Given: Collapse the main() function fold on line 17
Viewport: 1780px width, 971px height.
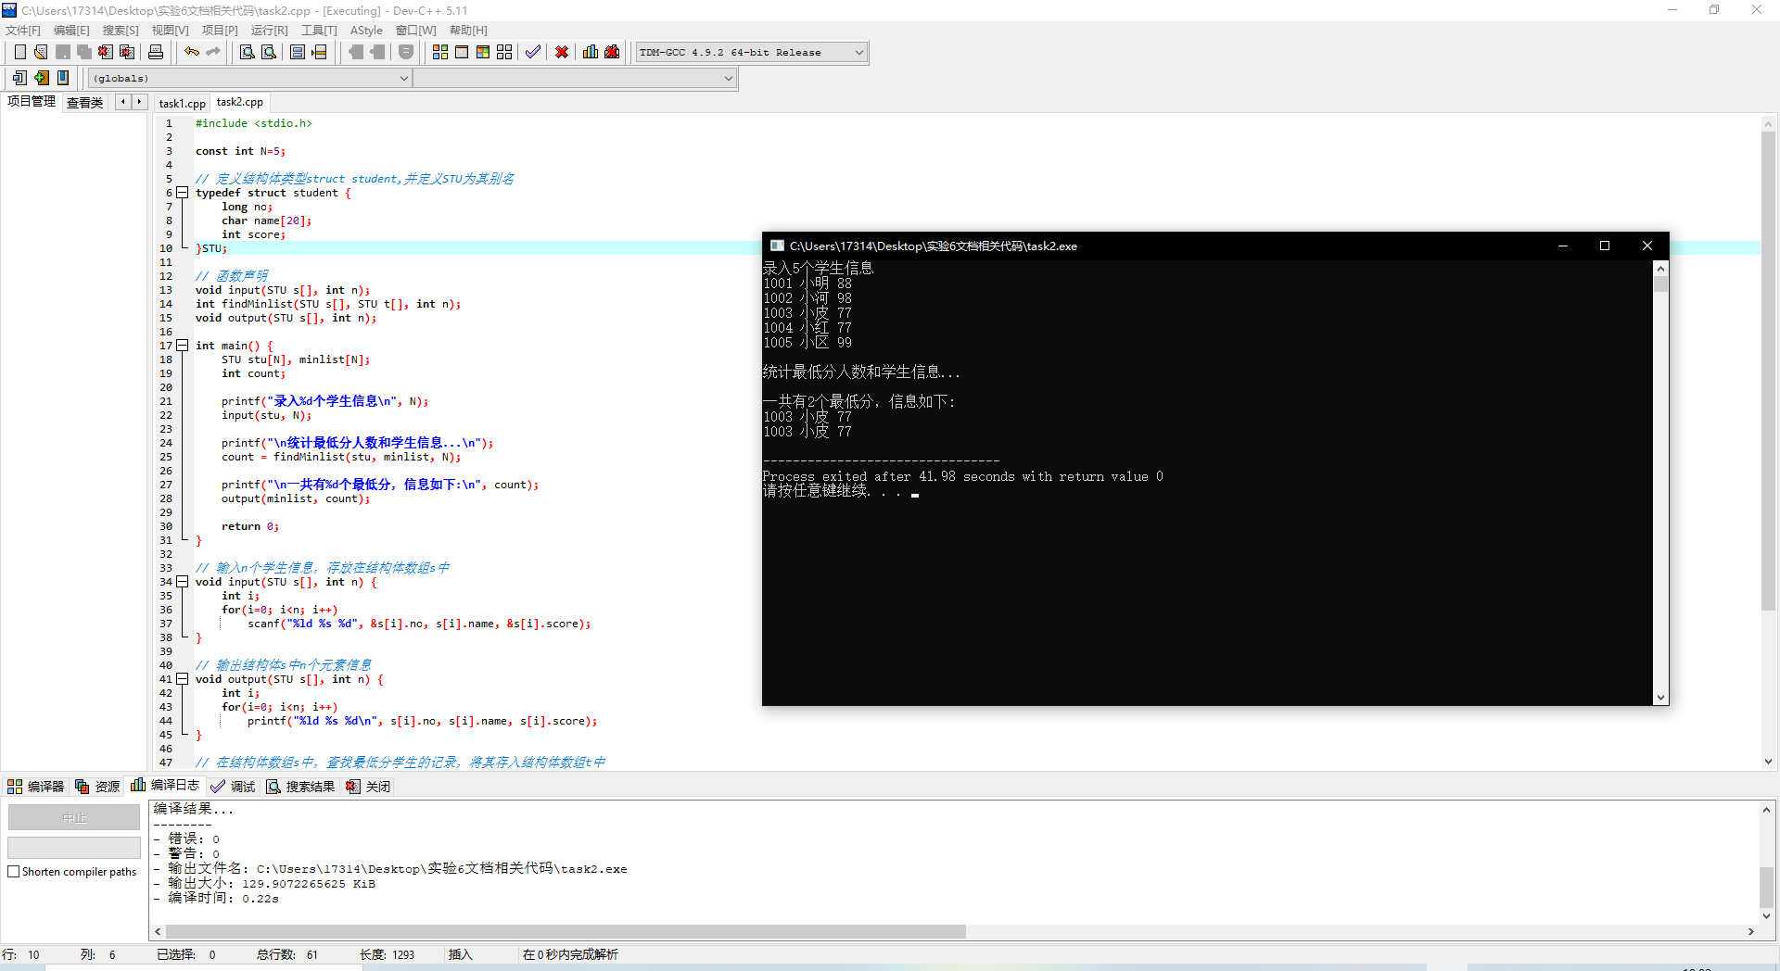Looking at the screenshot, I should [x=183, y=346].
